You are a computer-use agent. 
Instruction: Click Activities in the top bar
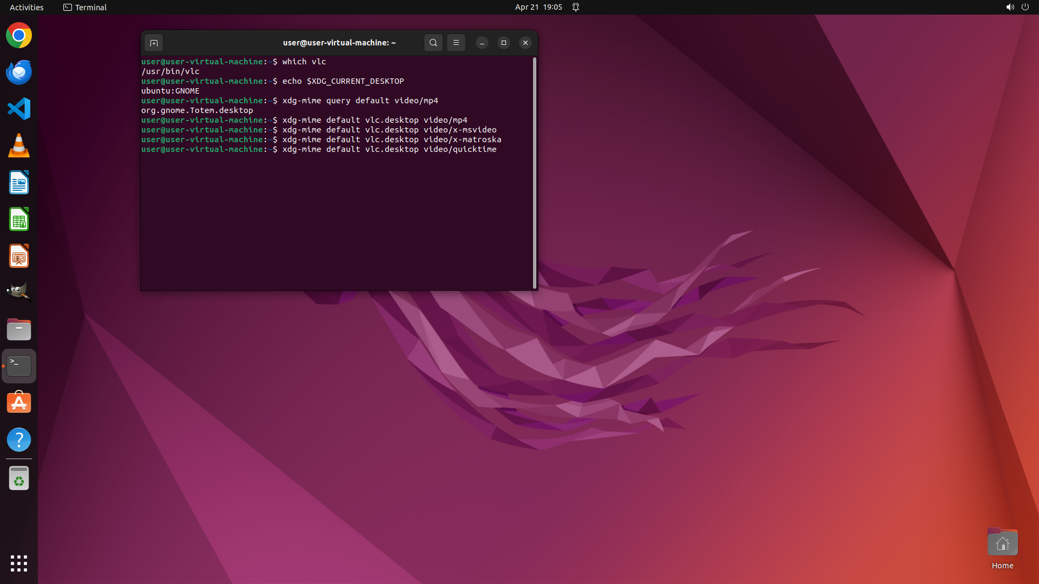pyautogui.click(x=27, y=7)
